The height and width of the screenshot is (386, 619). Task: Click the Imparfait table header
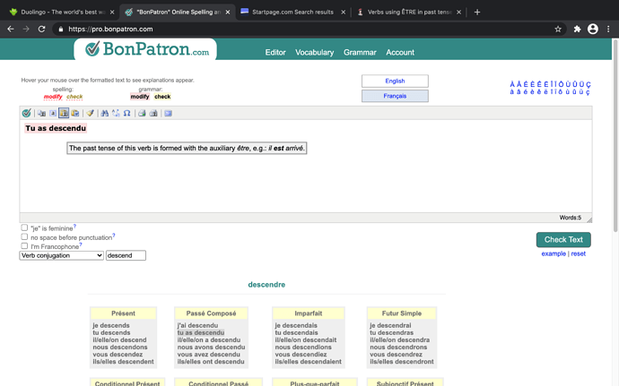click(x=309, y=313)
